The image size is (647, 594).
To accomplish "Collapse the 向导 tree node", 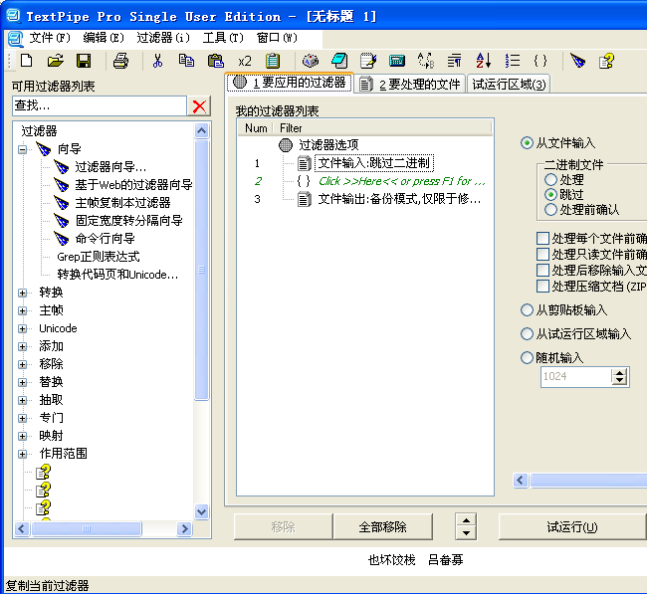I will coord(23,149).
